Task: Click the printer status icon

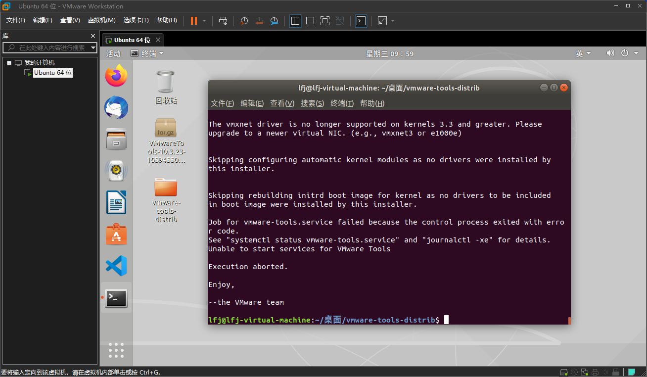Action: [x=595, y=372]
